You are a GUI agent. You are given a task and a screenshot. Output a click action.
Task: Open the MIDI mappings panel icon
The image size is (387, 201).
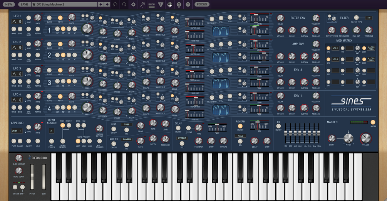152,4
